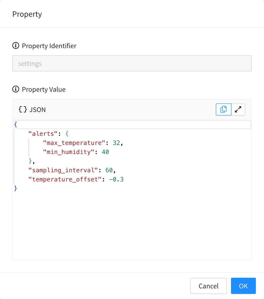Click the "min_humidity" key
Screen dimensions: 264x299
tap(69, 152)
